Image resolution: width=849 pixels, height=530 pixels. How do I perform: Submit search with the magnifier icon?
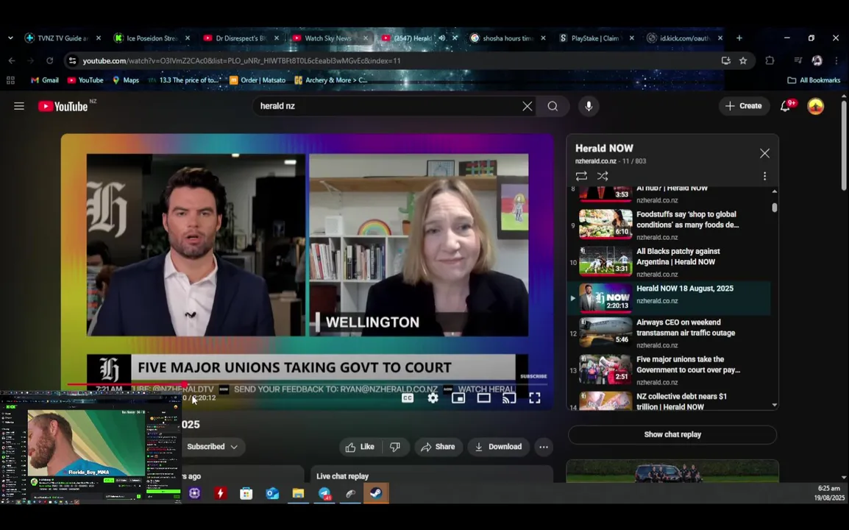tap(553, 106)
